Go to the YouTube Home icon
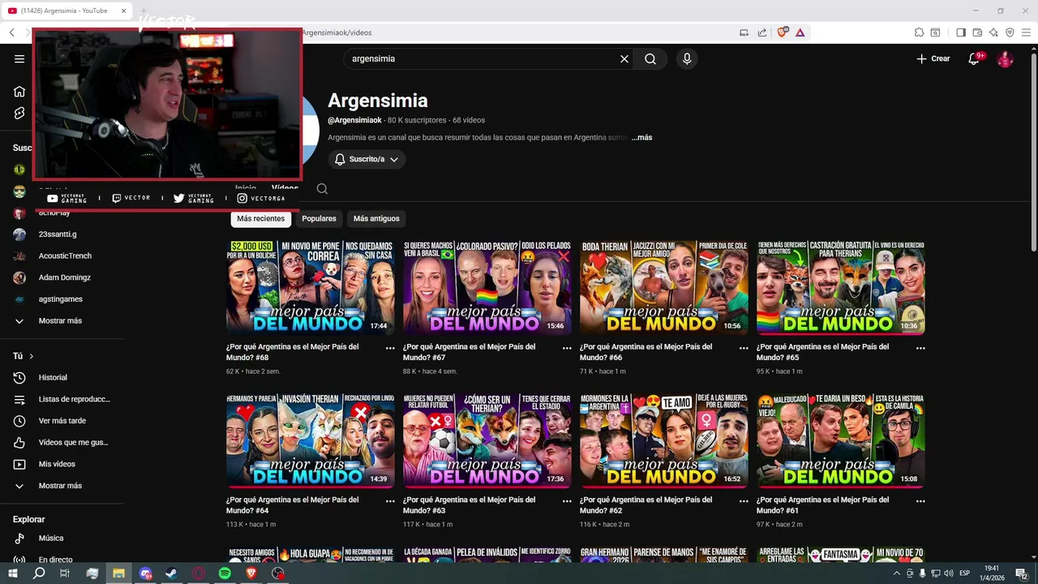This screenshot has width=1038, height=584. (19, 92)
